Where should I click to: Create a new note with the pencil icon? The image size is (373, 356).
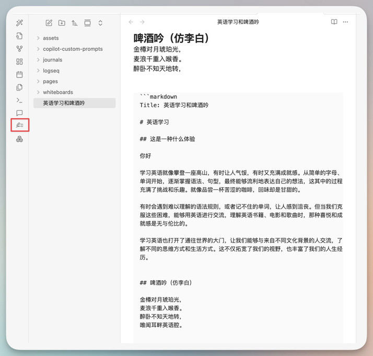(x=49, y=23)
